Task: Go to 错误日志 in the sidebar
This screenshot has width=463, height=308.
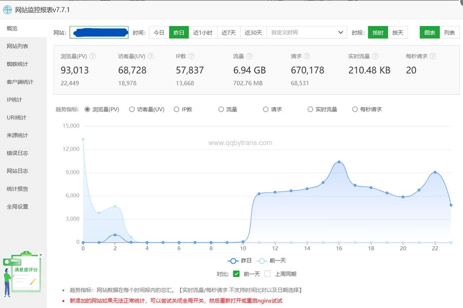Action: click(x=17, y=153)
